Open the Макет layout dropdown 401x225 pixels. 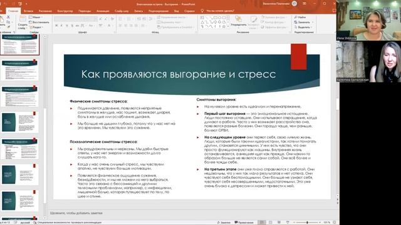pos(36,17)
